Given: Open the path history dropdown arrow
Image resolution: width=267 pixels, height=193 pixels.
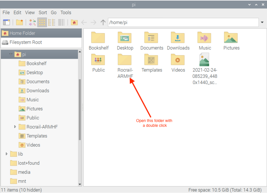Looking at the screenshot, I should tap(262, 22).
